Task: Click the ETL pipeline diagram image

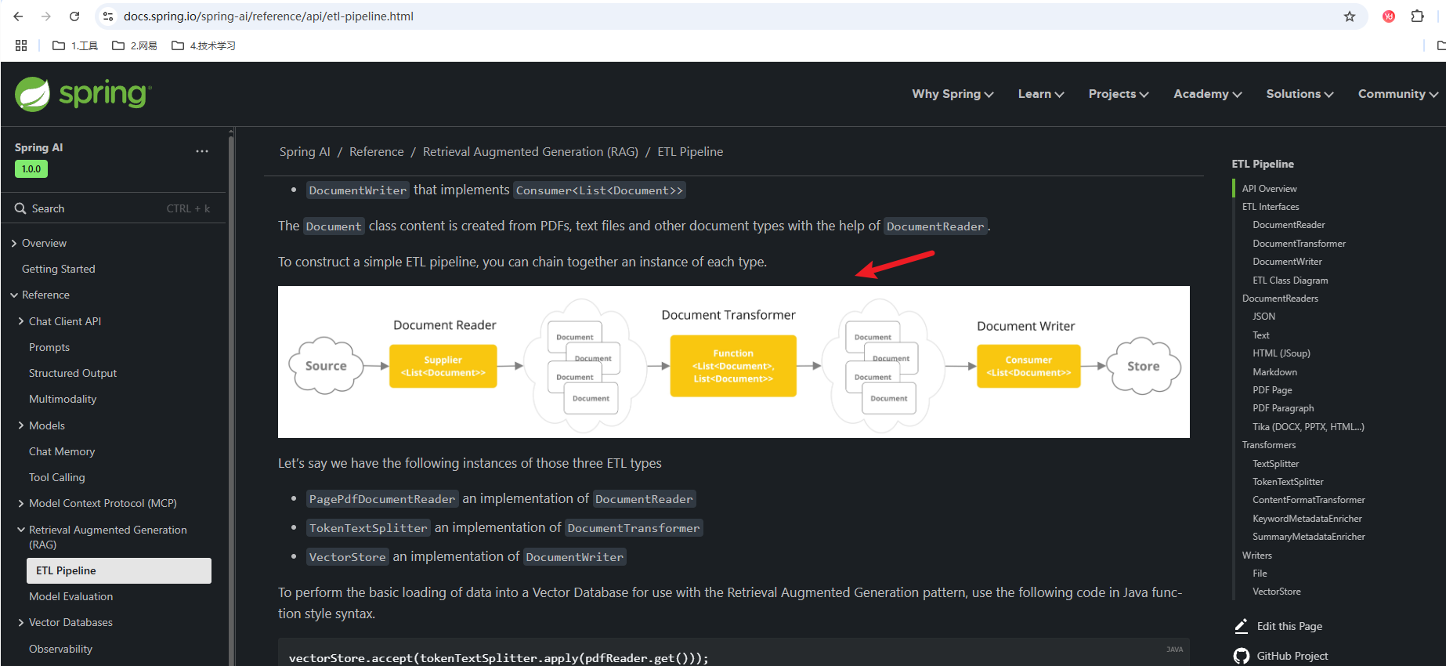Action: click(733, 362)
